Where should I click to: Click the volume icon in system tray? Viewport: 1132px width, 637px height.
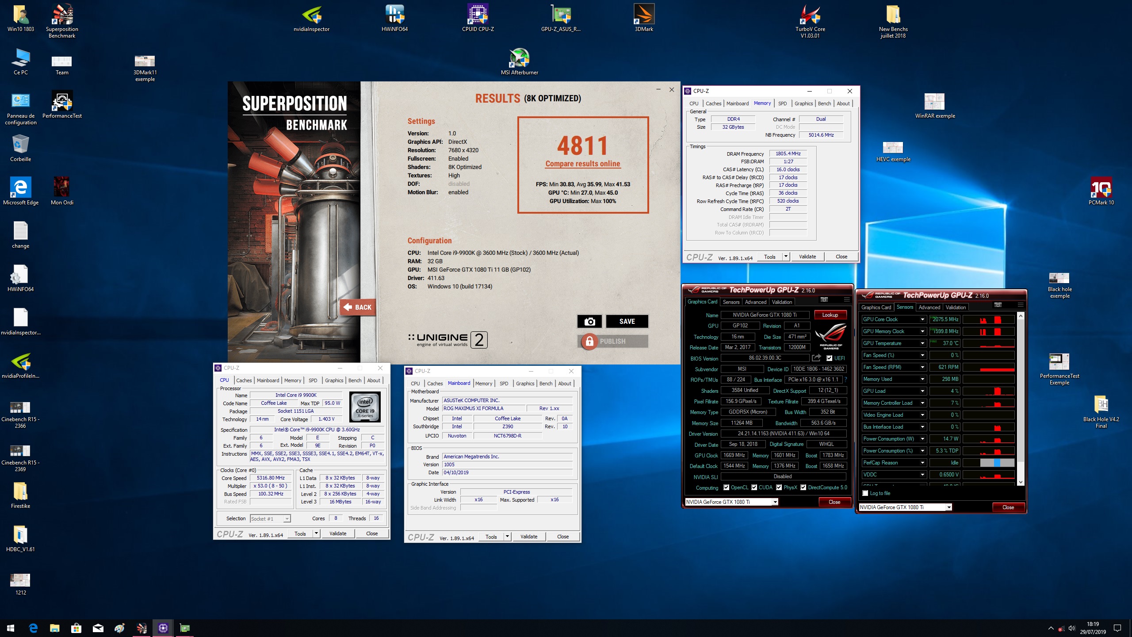click(1071, 628)
